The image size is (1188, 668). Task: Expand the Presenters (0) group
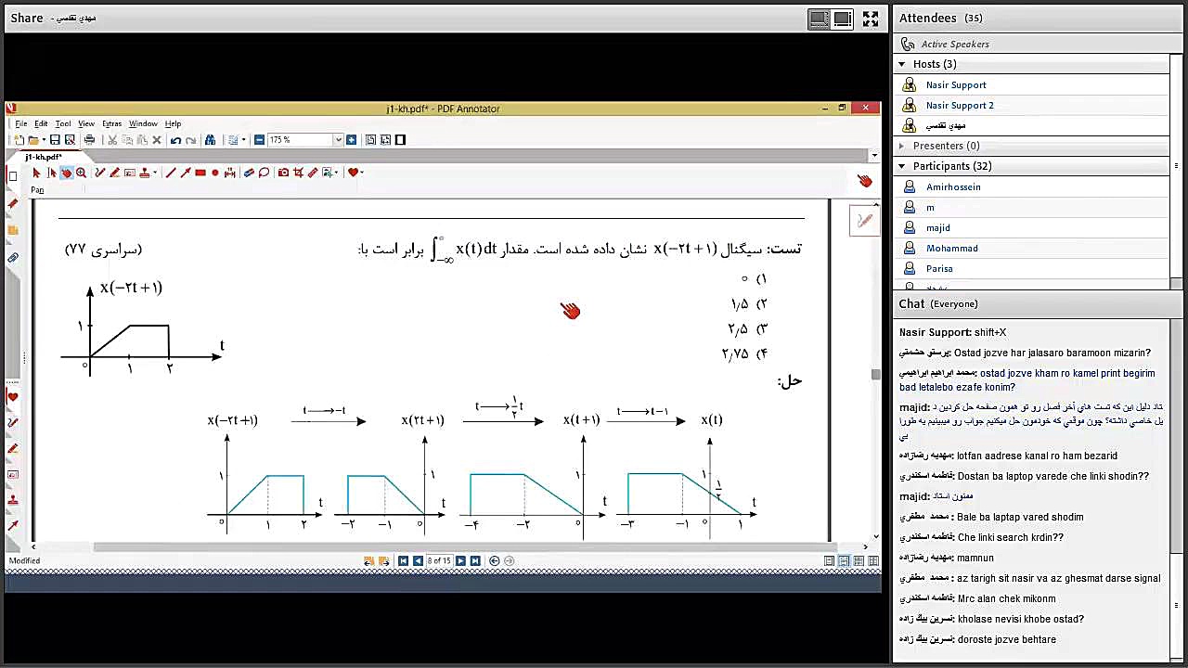901,146
